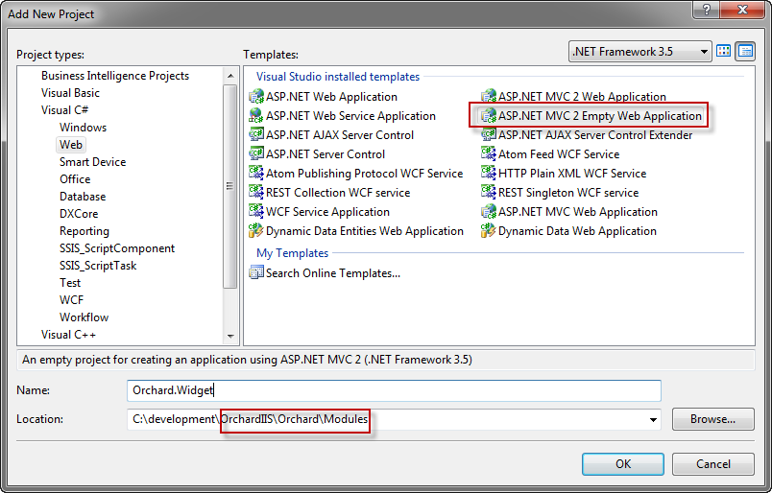Click into the Name text field
Image resolution: width=772 pixels, height=493 pixels.
pos(394,390)
